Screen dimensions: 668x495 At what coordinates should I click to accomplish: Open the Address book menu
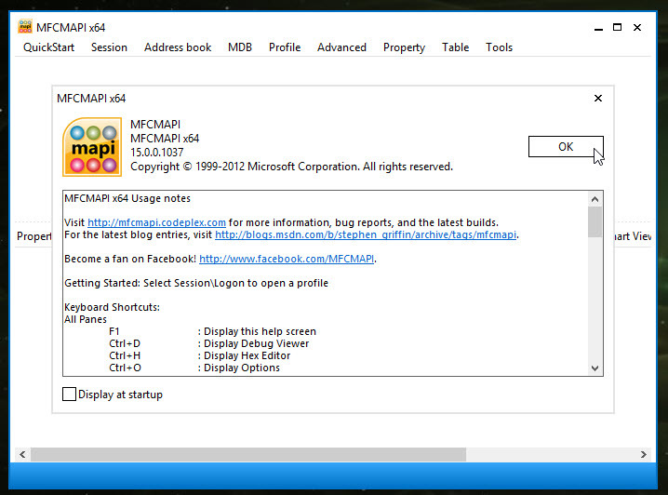click(x=178, y=47)
